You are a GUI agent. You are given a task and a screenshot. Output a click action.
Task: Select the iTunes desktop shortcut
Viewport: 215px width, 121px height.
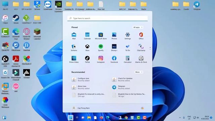click(x=5, y=19)
